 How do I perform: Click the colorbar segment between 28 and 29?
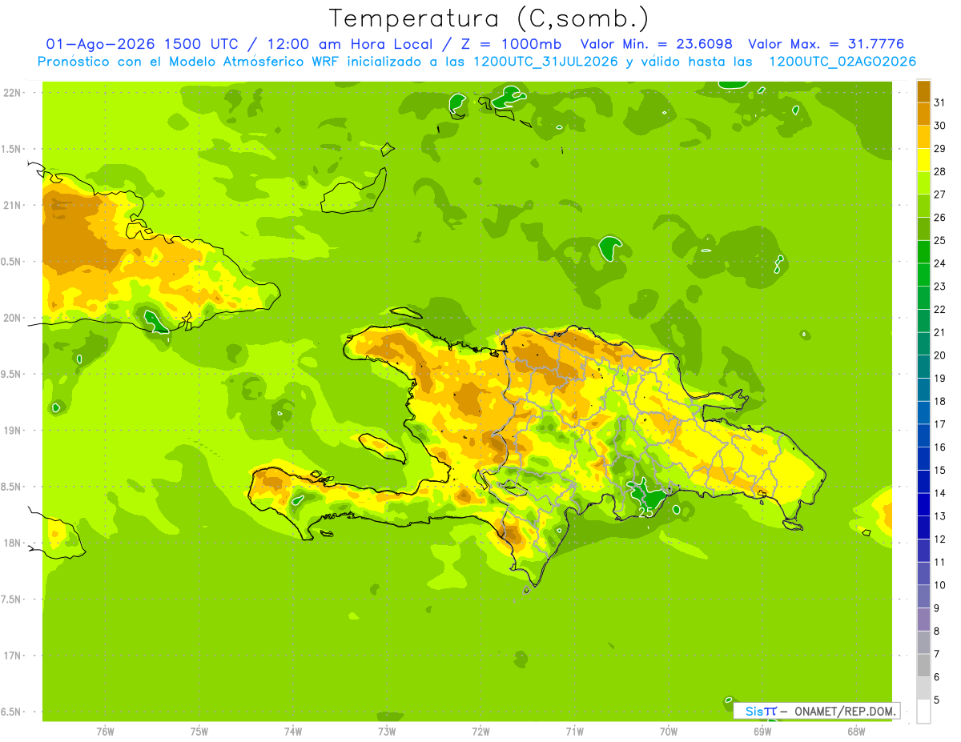923,160
